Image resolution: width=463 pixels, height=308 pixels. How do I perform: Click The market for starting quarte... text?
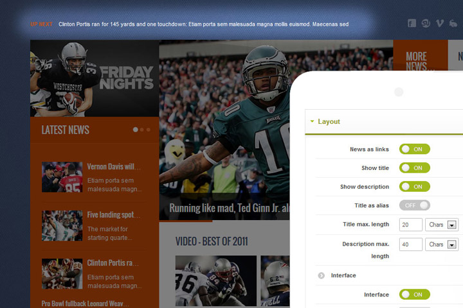[x=109, y=233]
